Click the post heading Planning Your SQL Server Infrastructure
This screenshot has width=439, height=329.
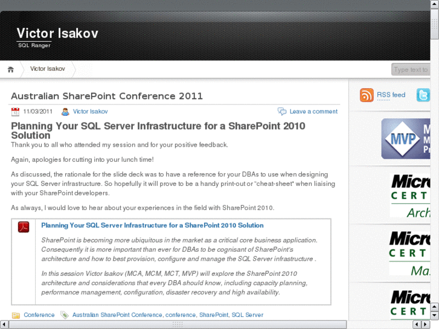pos(158,131)
